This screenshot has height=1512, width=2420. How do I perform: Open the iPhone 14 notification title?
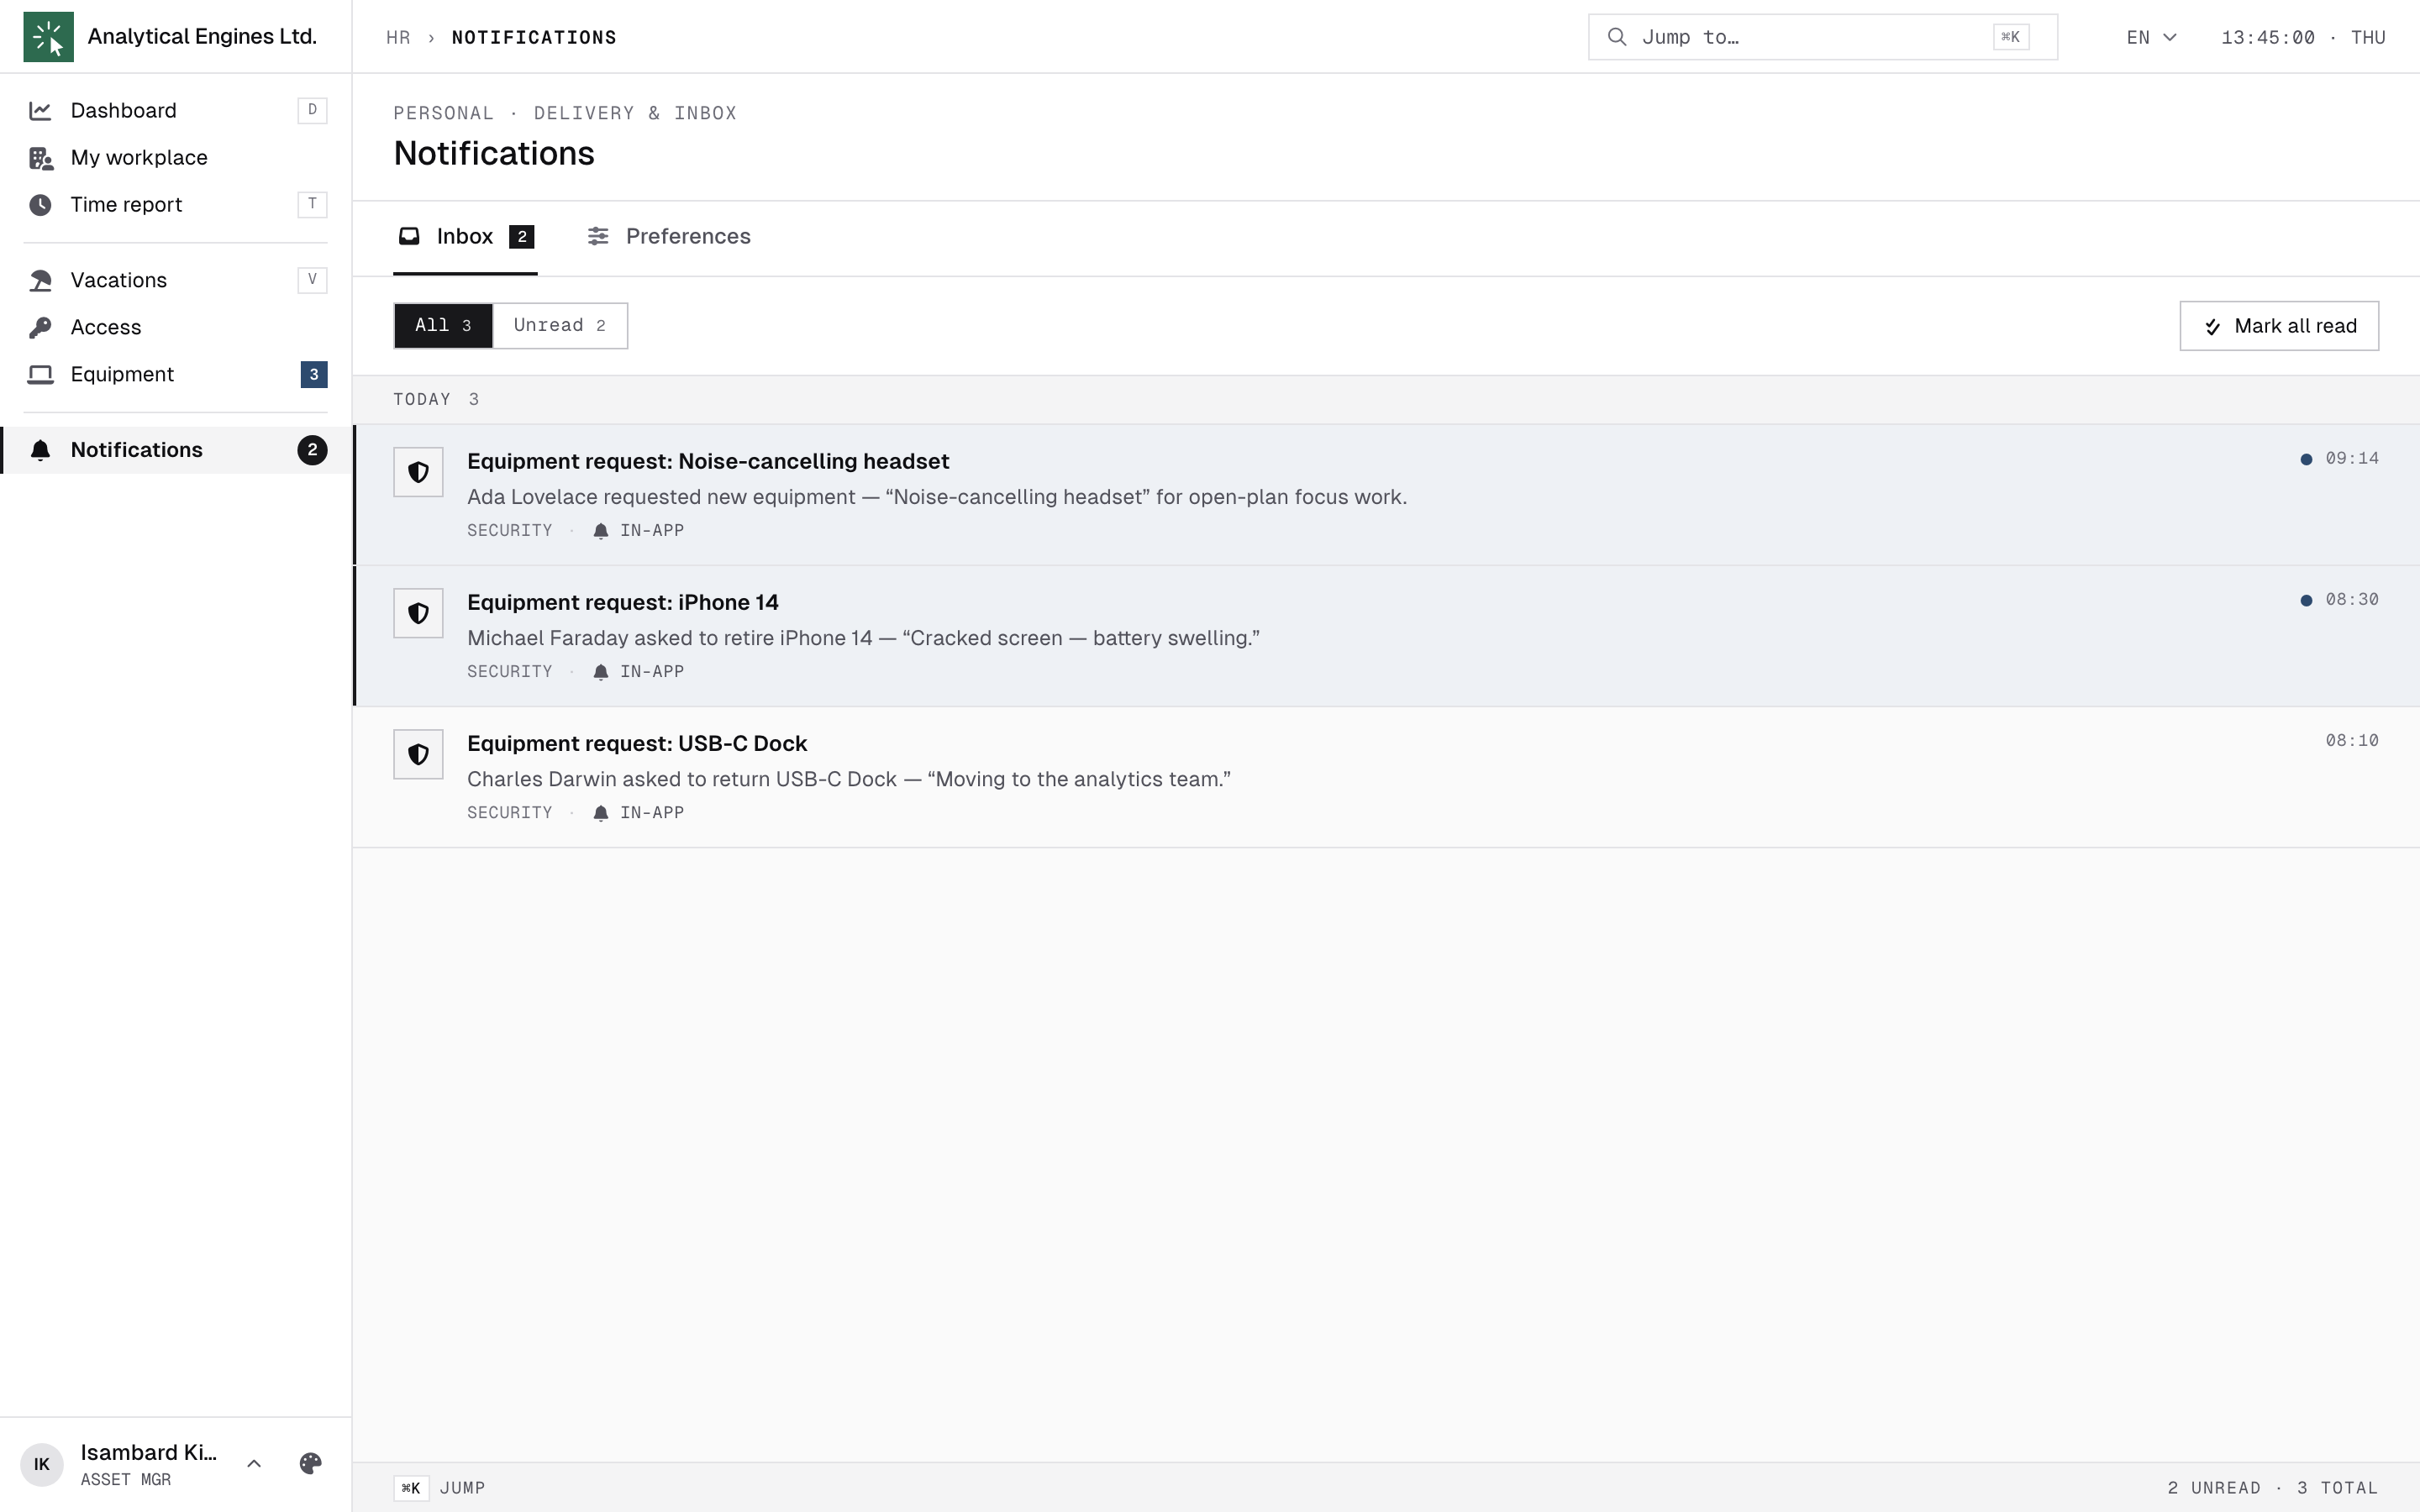622,602
